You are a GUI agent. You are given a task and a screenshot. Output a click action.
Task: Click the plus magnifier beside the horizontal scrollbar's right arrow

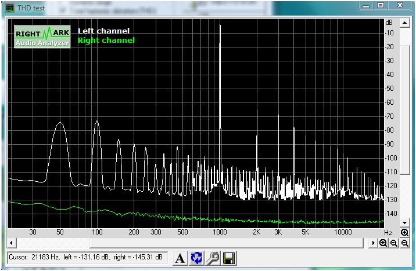383,243
